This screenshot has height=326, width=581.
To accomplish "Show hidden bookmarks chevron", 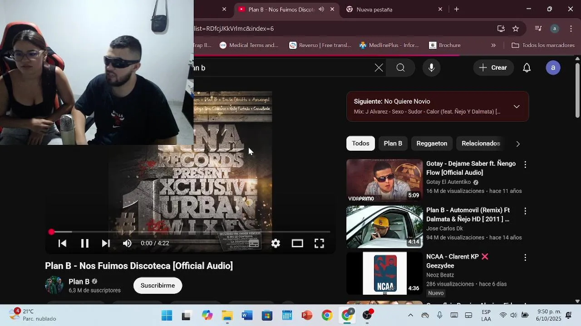I will coord(493,45).
